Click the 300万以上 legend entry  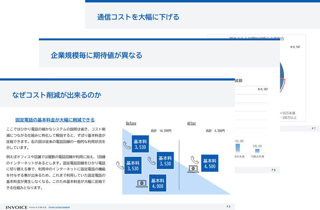[x=288, y=118]
